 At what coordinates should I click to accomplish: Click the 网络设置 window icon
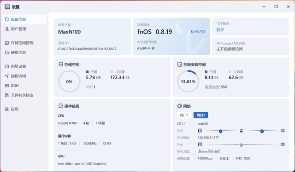7,66
